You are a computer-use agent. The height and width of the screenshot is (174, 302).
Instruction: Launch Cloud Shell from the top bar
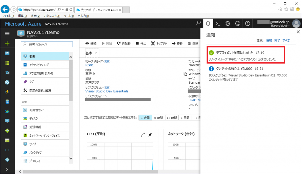[218, 24]
